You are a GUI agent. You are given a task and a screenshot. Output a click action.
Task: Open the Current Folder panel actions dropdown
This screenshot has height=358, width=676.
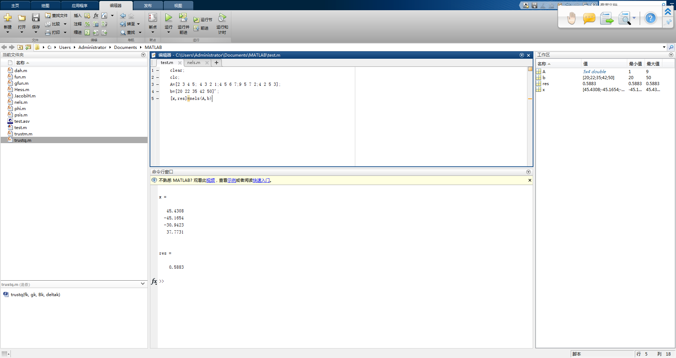(143, 55)
